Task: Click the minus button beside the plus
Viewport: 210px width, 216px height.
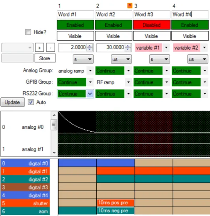Action: pyautogui.click(x=51, y=47)
